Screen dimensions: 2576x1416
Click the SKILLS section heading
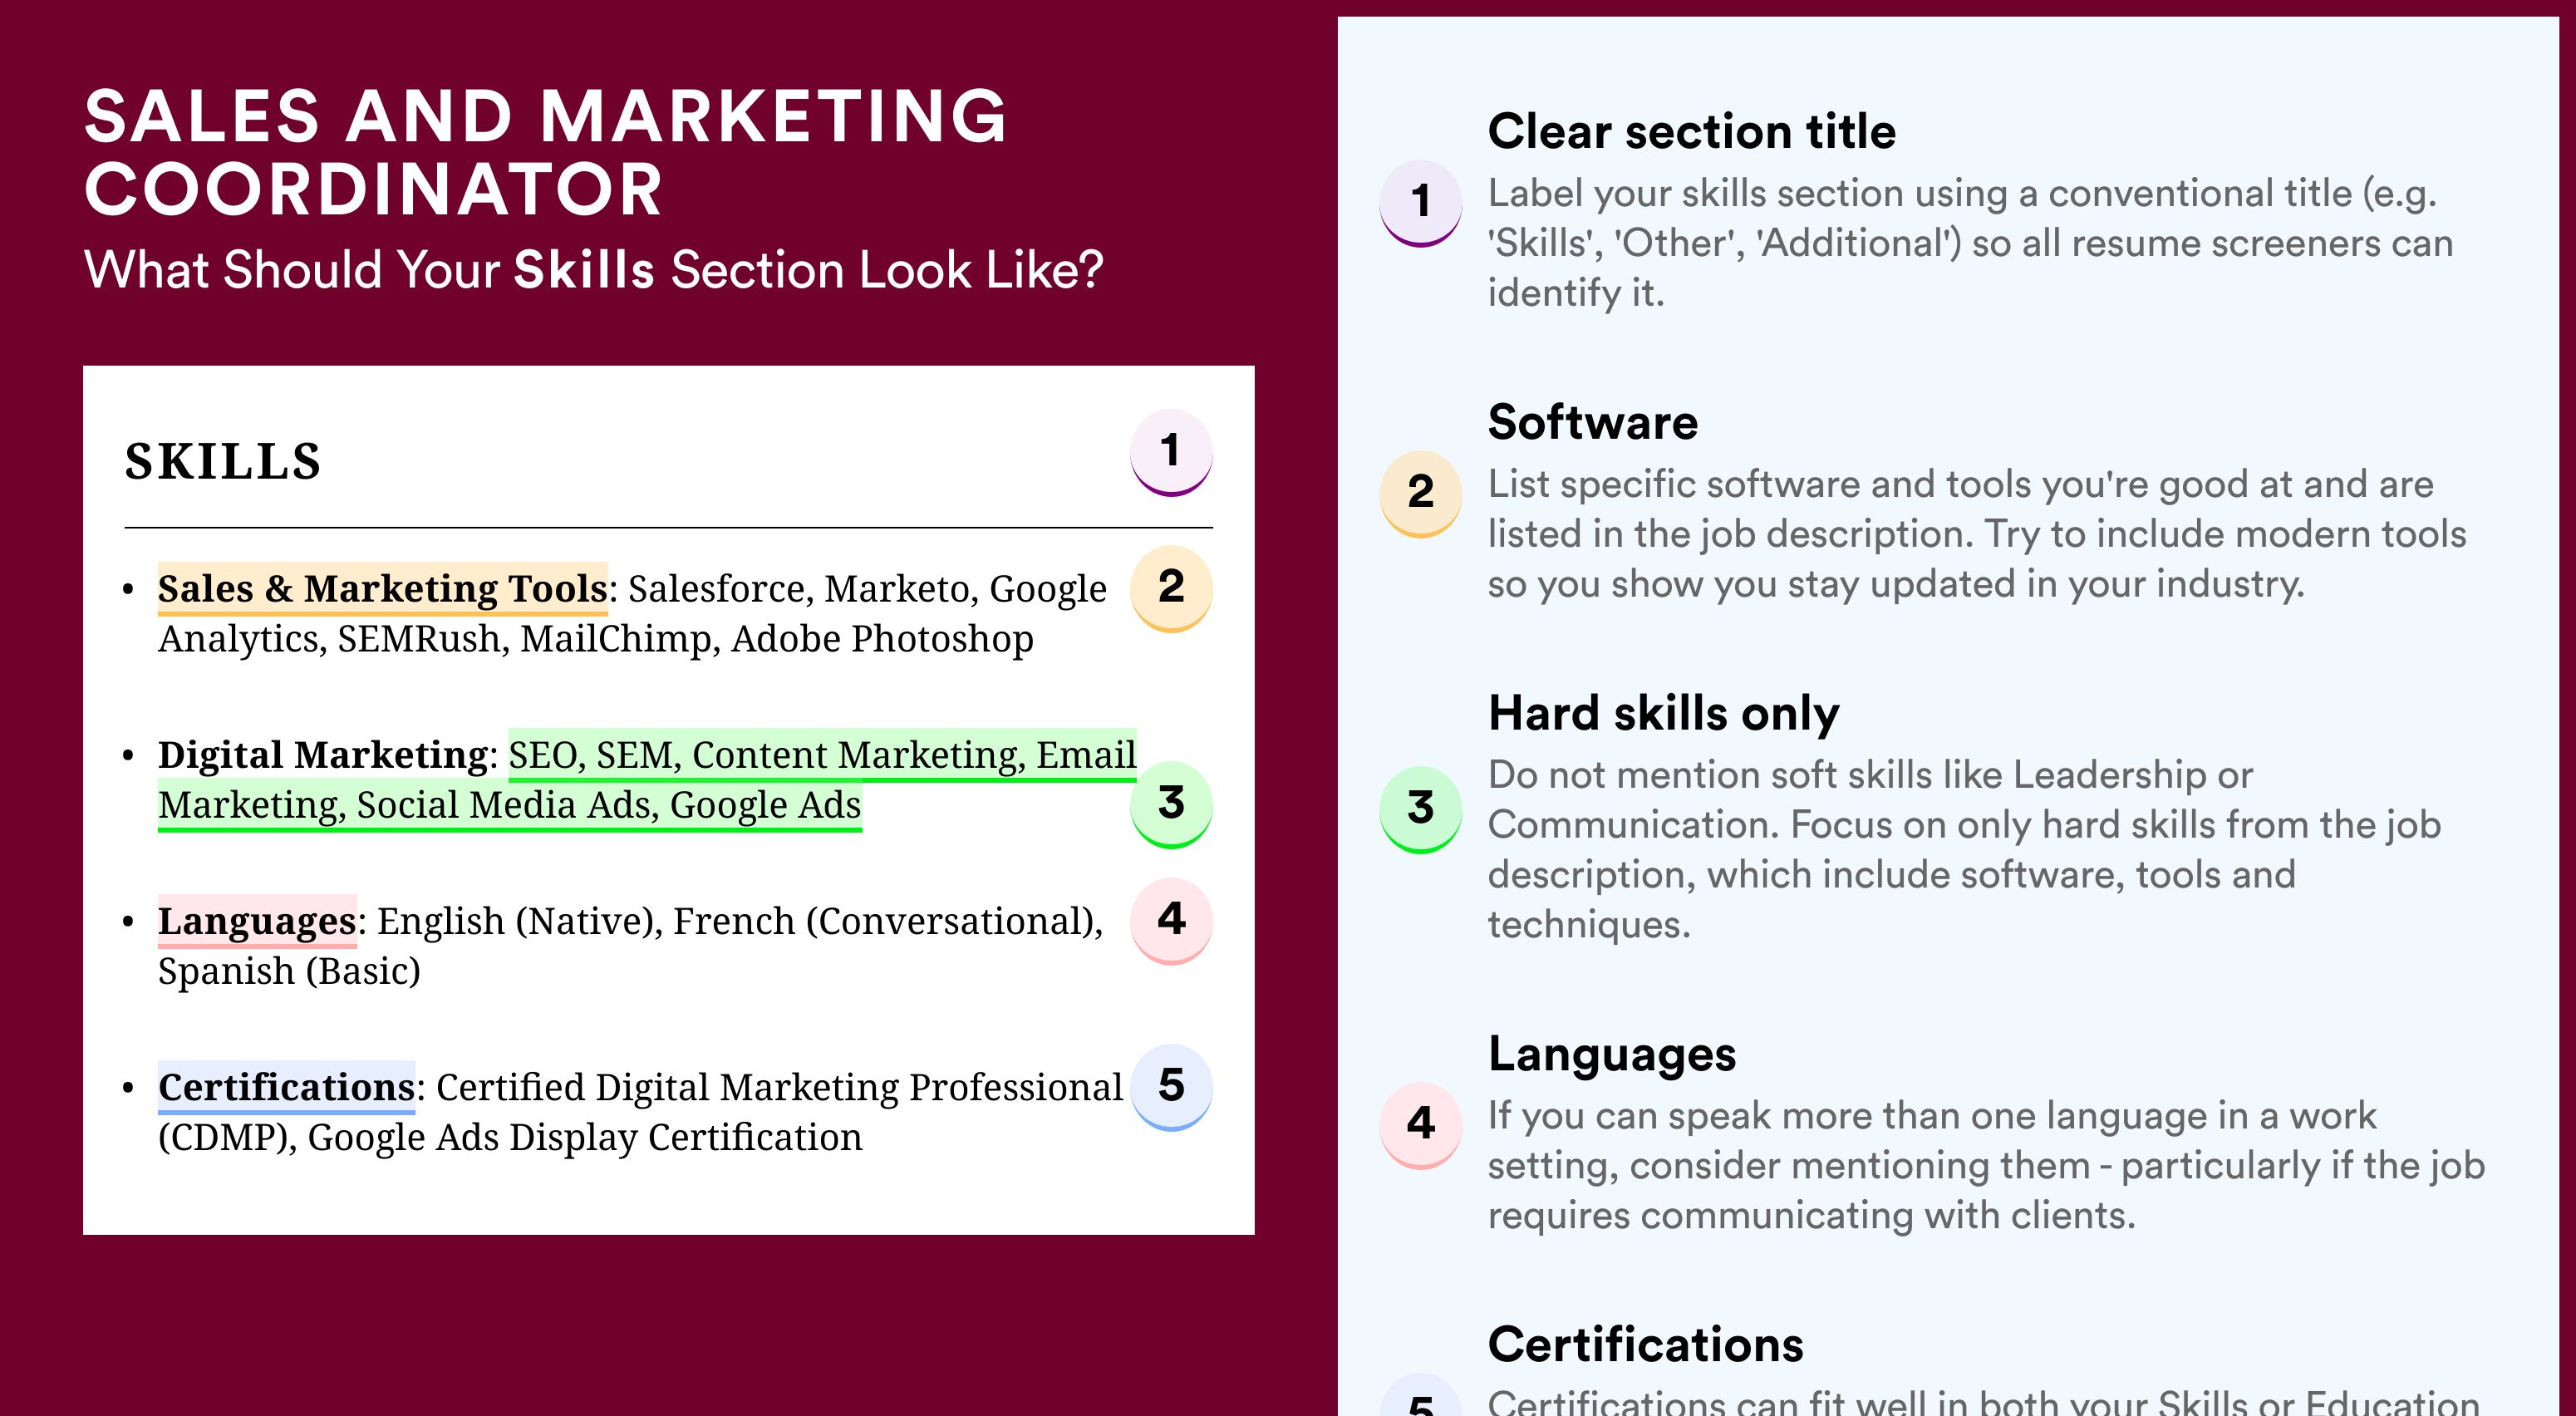[223, 461]
